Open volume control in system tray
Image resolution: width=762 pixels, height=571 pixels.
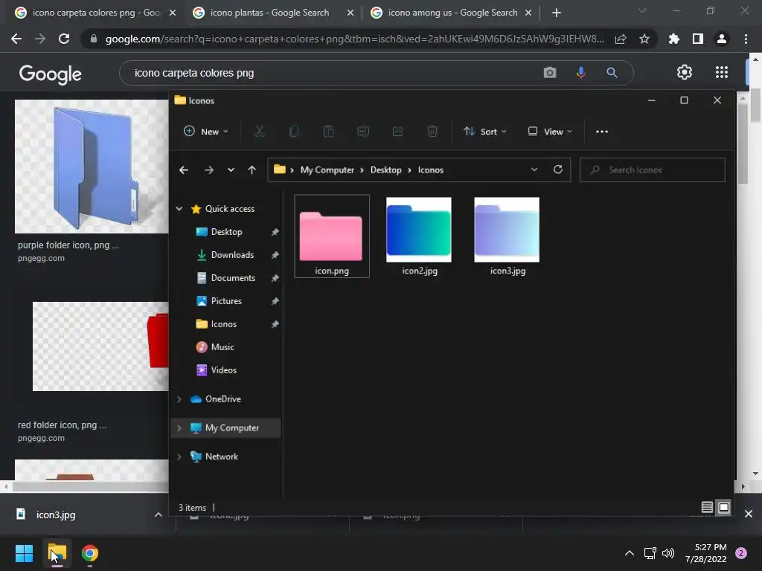(x=668, y=553)
